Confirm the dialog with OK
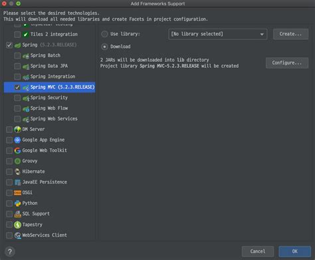Image resolution: width=315 pixels, height=260 pixels. point(294,251)
